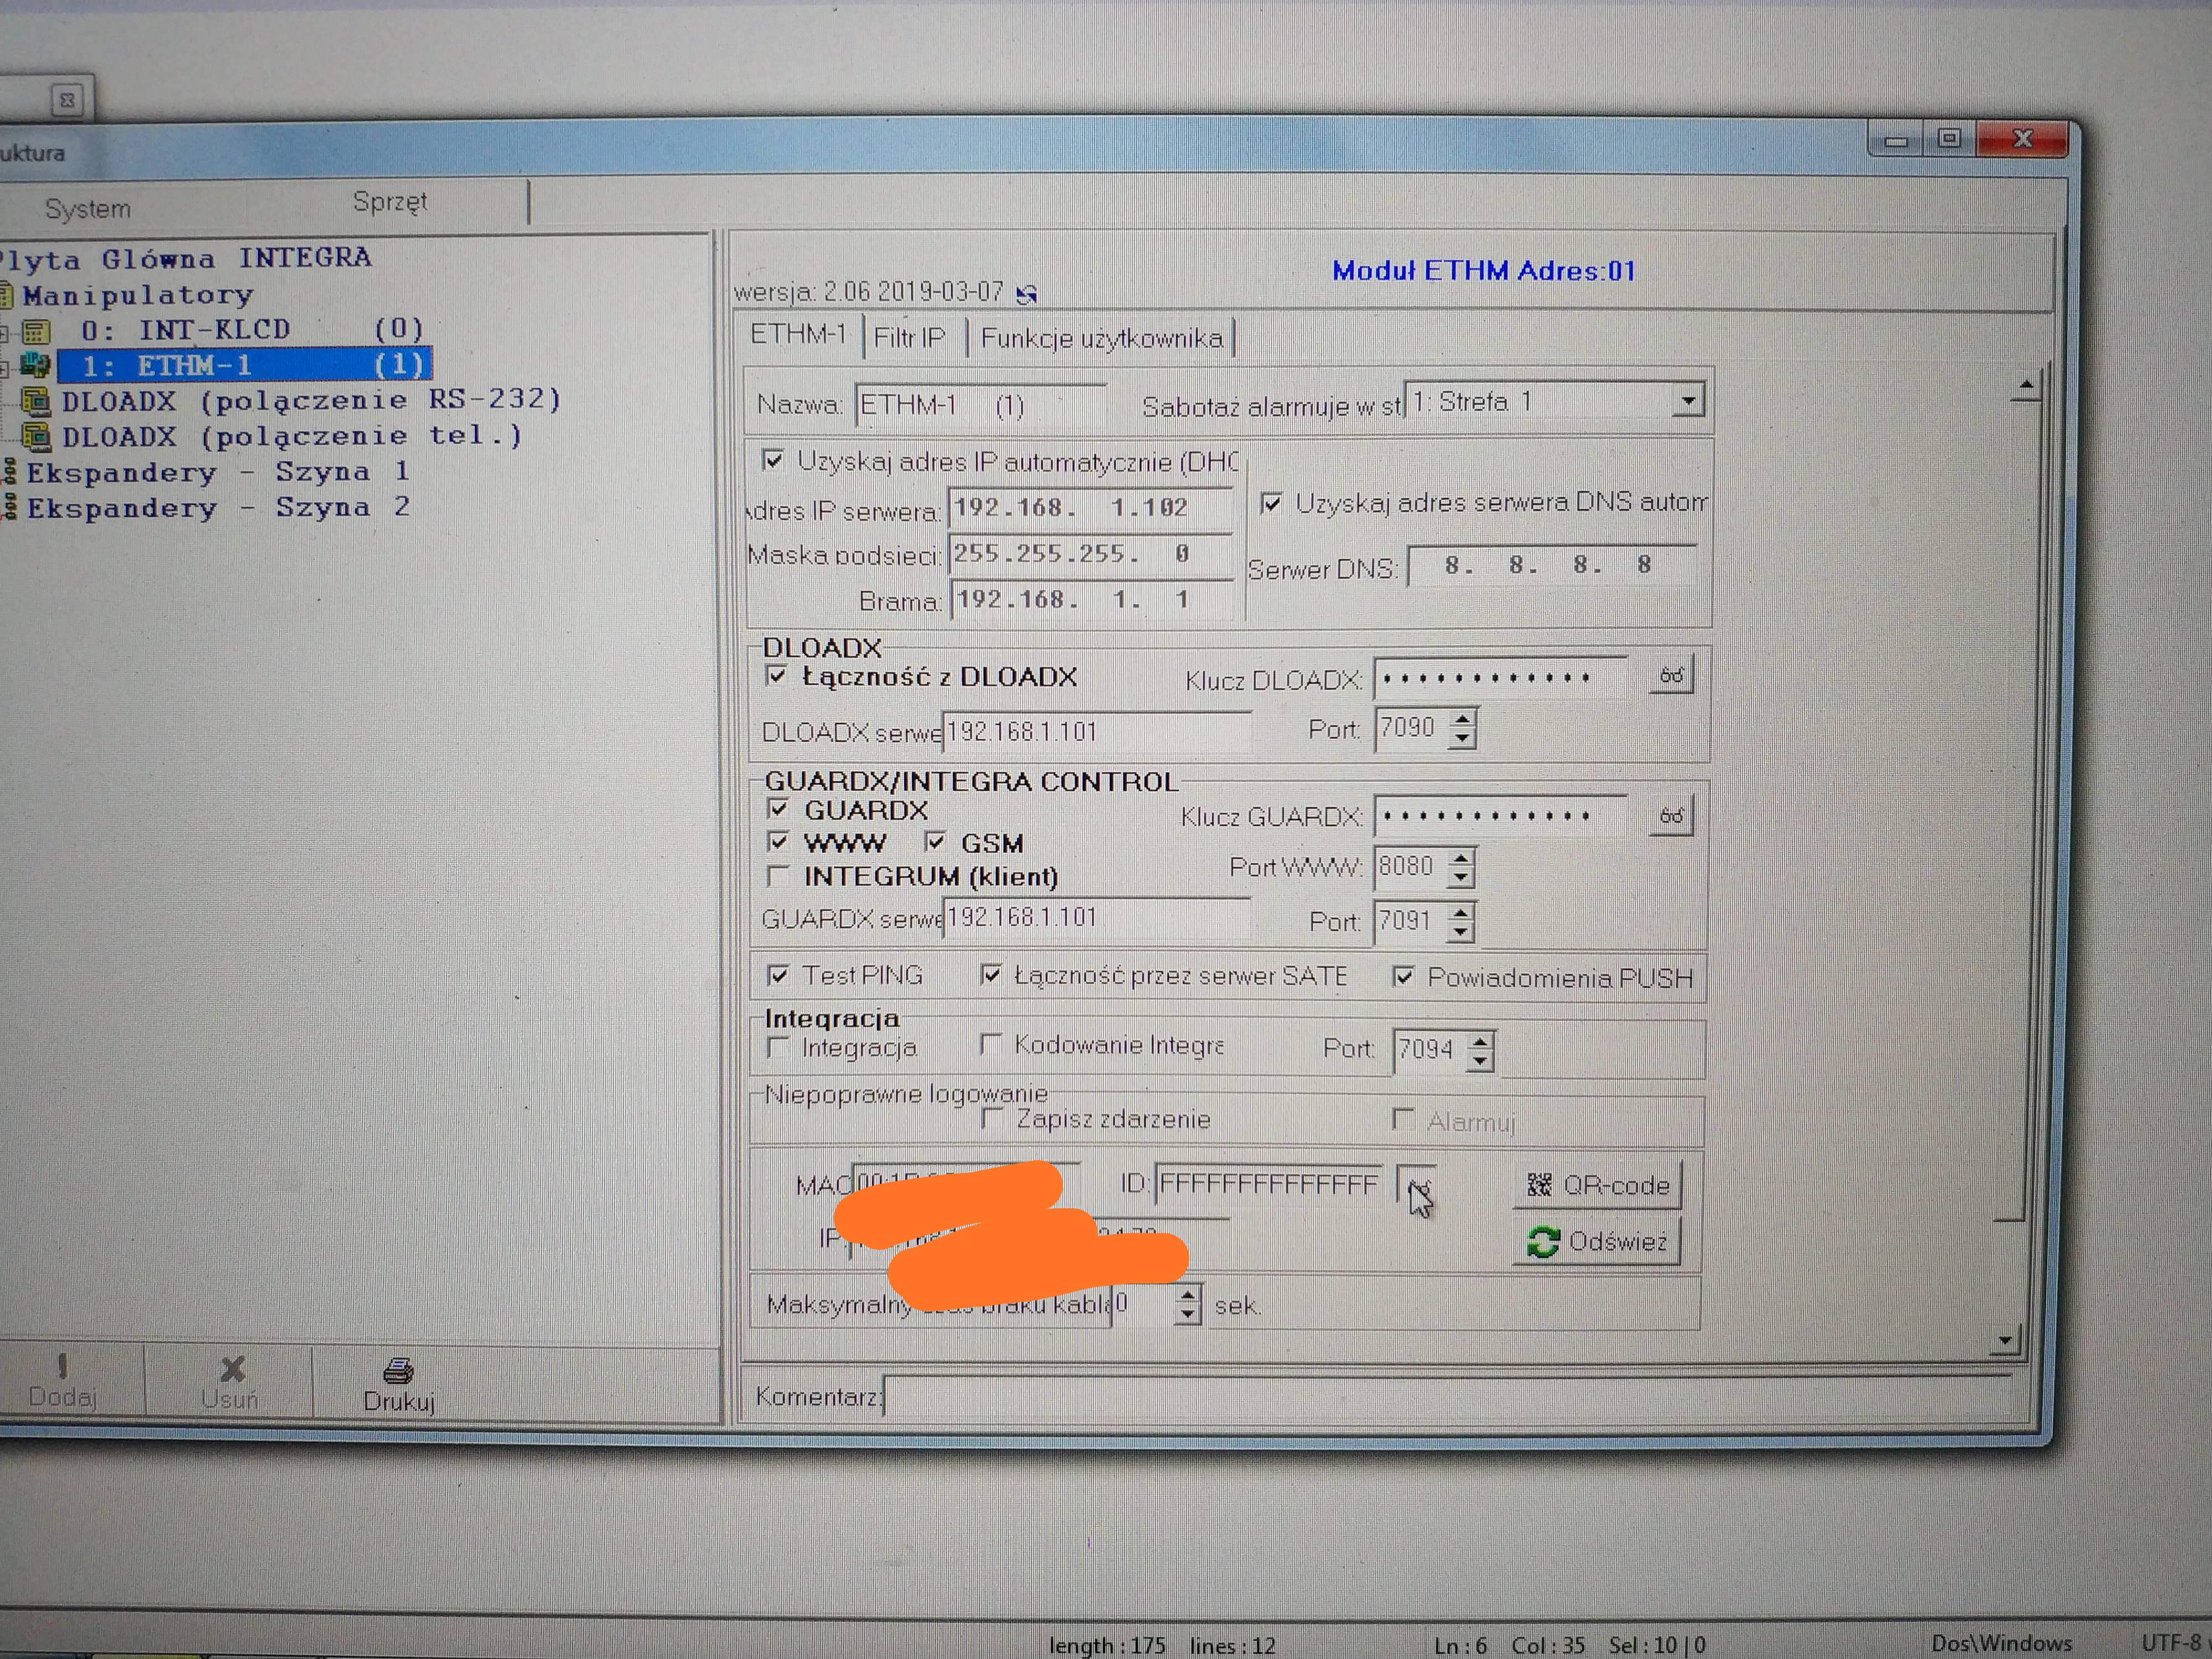Toggle Łączność przez serwer SATEL checkbox
The image size is (2212, 1659).
pos(990,974)
